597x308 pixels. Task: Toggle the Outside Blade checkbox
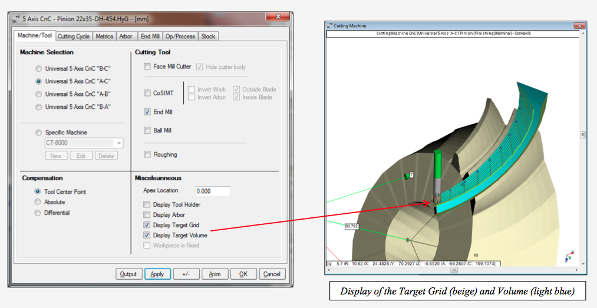coord(236,90)
